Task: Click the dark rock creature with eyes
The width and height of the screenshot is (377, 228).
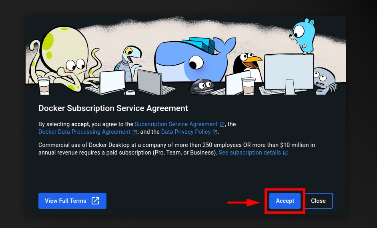Action: [201, 86]
